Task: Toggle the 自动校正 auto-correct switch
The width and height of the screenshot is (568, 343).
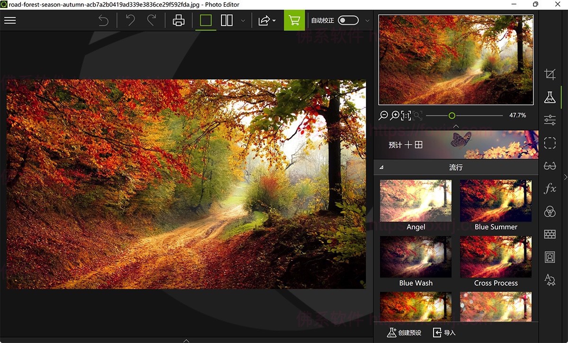Action: click(x=348, y=20)
